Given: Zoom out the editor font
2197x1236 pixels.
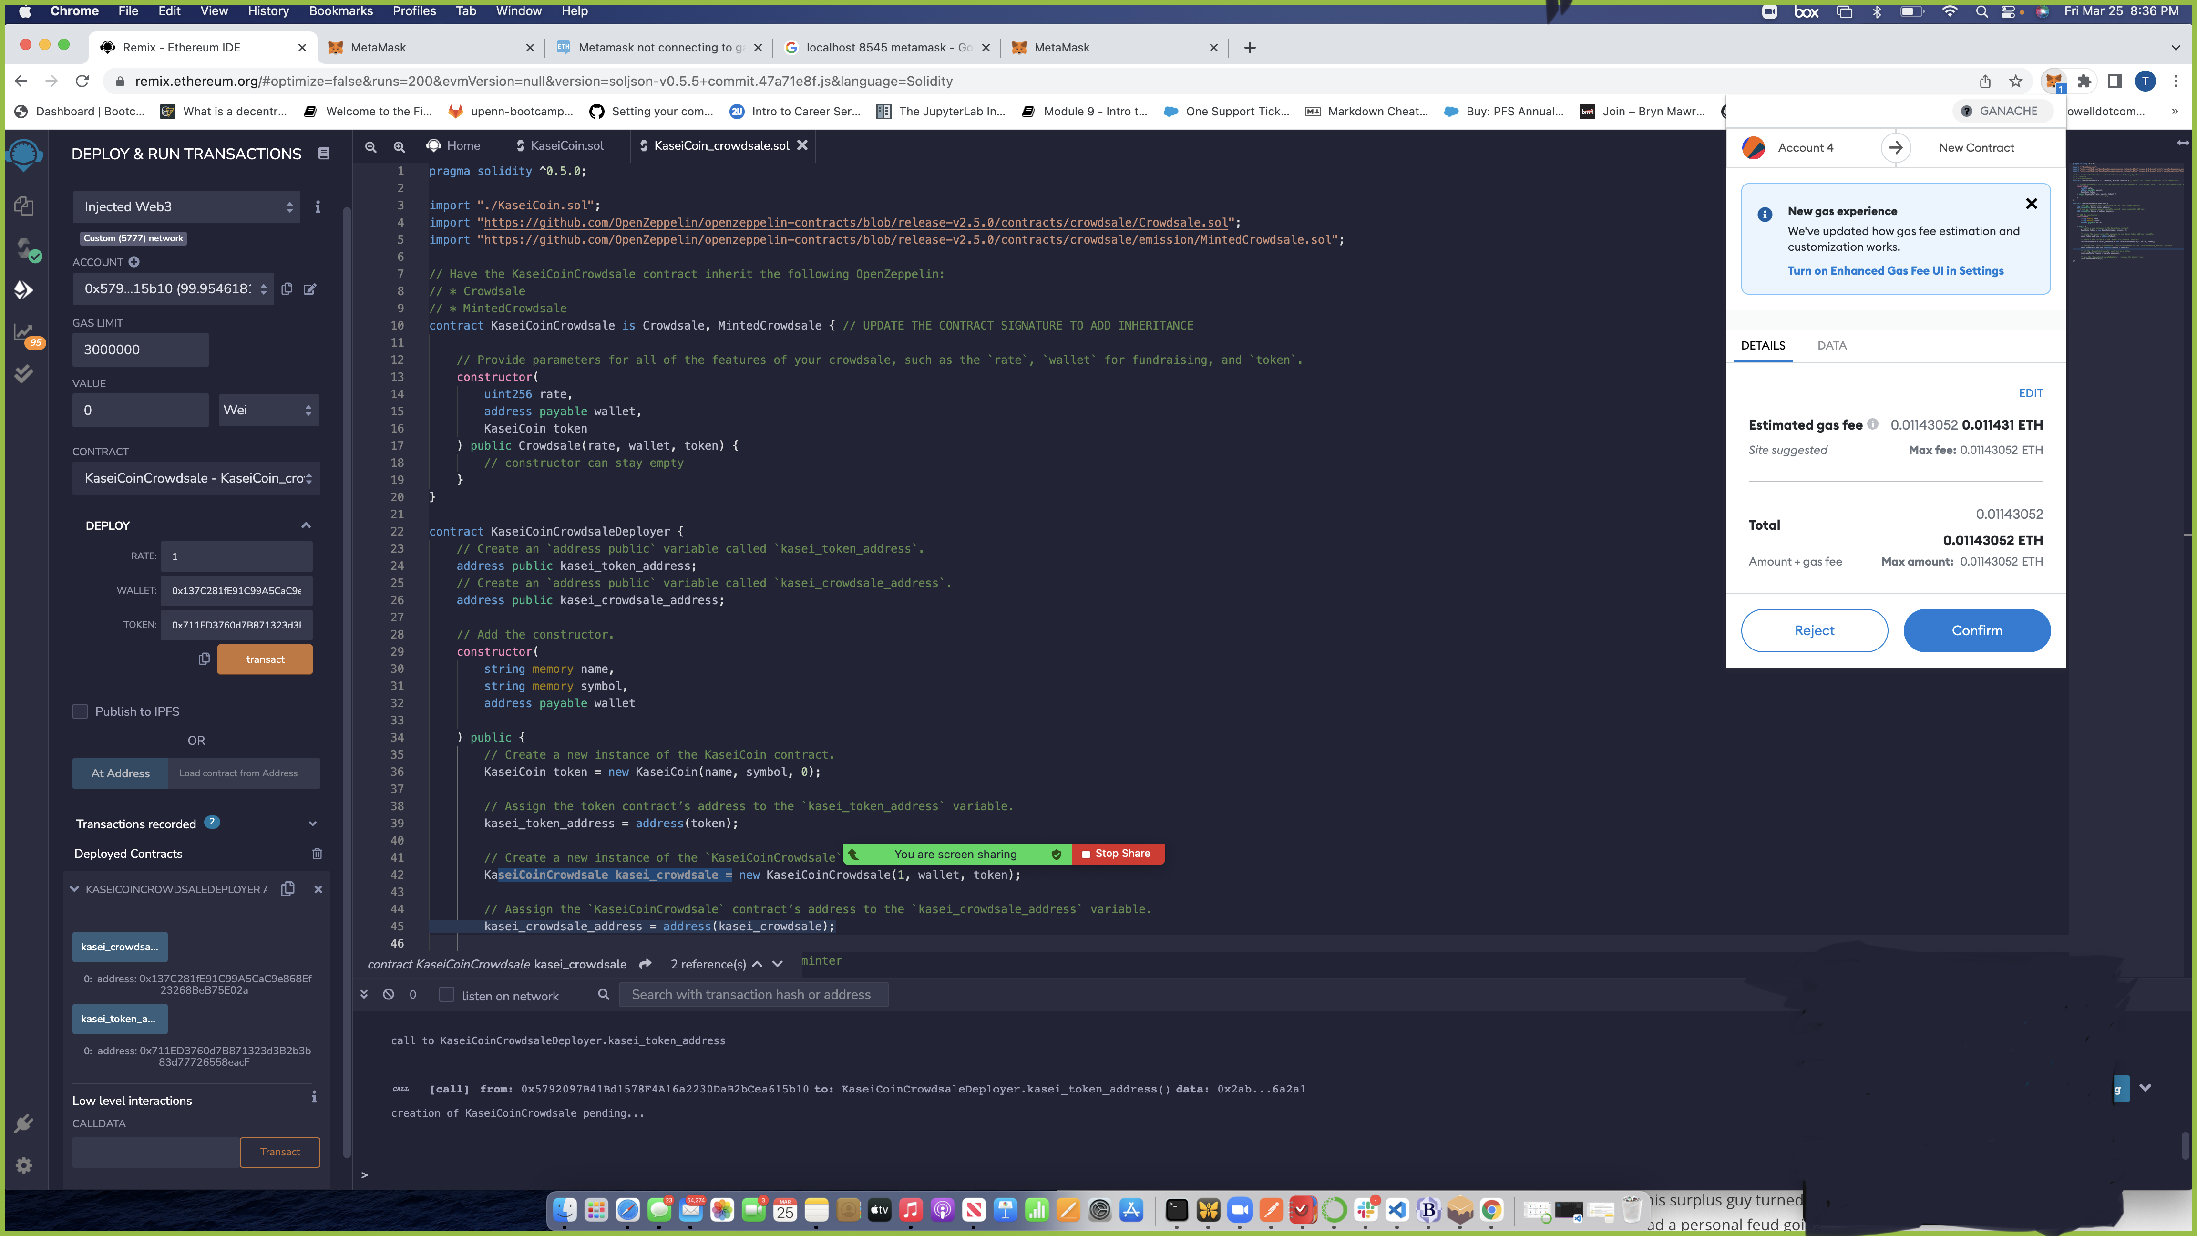Looking at the screenshot, I should pyautogui.click(x=371, y=147).
